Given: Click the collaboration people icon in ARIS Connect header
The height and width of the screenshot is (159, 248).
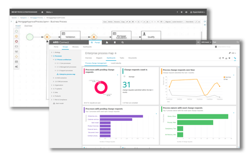Looking at the screenshot, I should click(107, 42).
